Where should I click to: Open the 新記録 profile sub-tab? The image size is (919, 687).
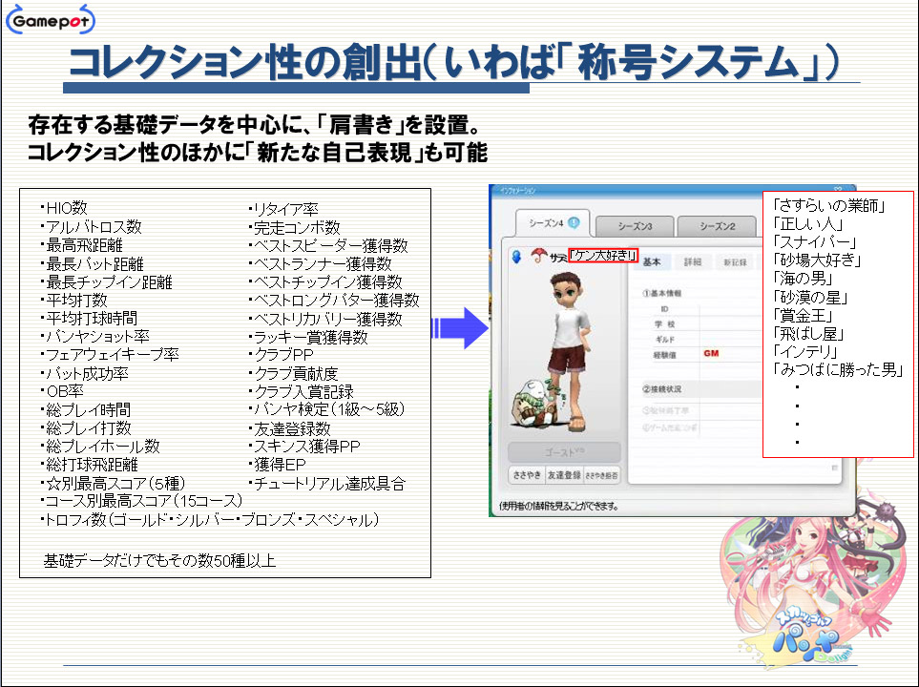pyautogui.click(x=735, y=261)
